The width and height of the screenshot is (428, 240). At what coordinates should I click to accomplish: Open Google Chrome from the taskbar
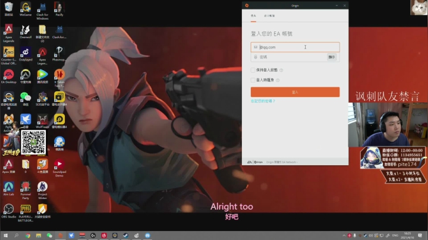(27, 235)
